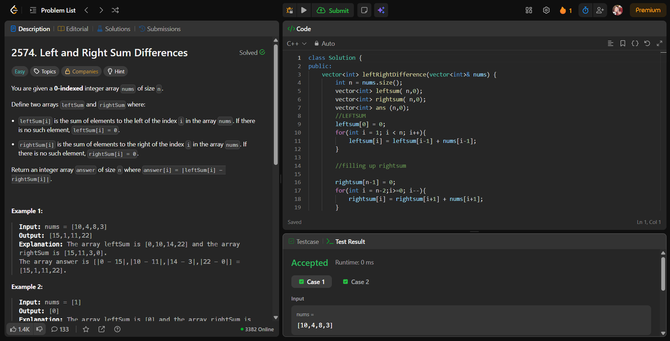Open the C++ language dropdown
The height and width of the screenshot is (341, 670).
pos(296,44)
